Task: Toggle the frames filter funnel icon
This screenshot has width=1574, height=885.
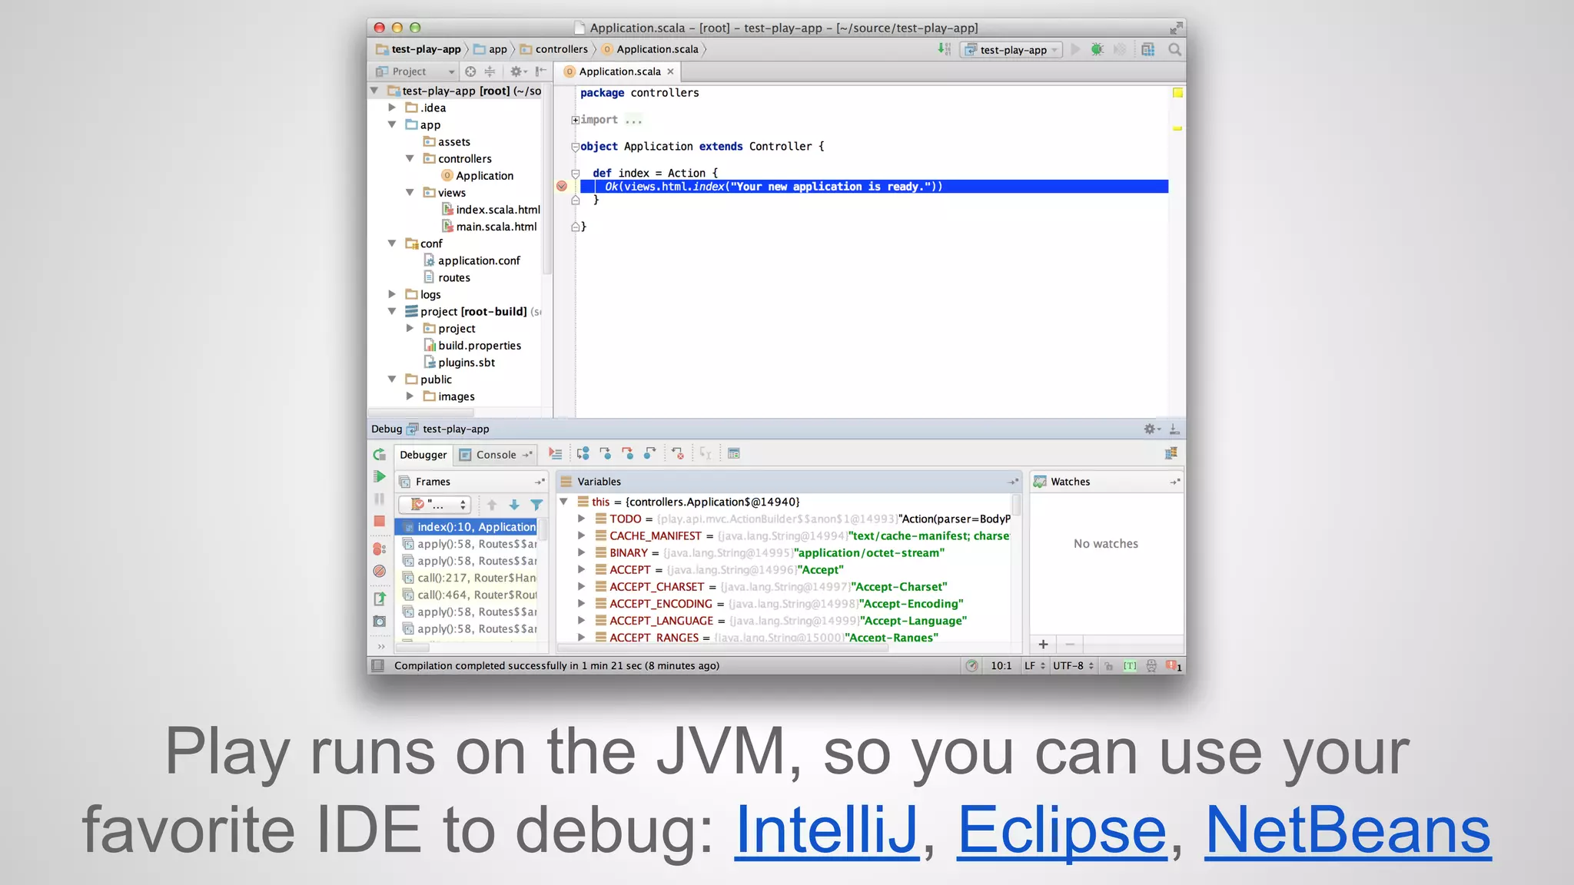Action: [x=536, y=505]
